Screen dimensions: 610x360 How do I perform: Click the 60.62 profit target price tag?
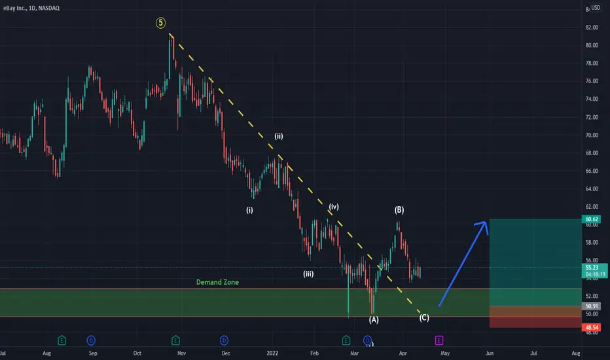591,219
